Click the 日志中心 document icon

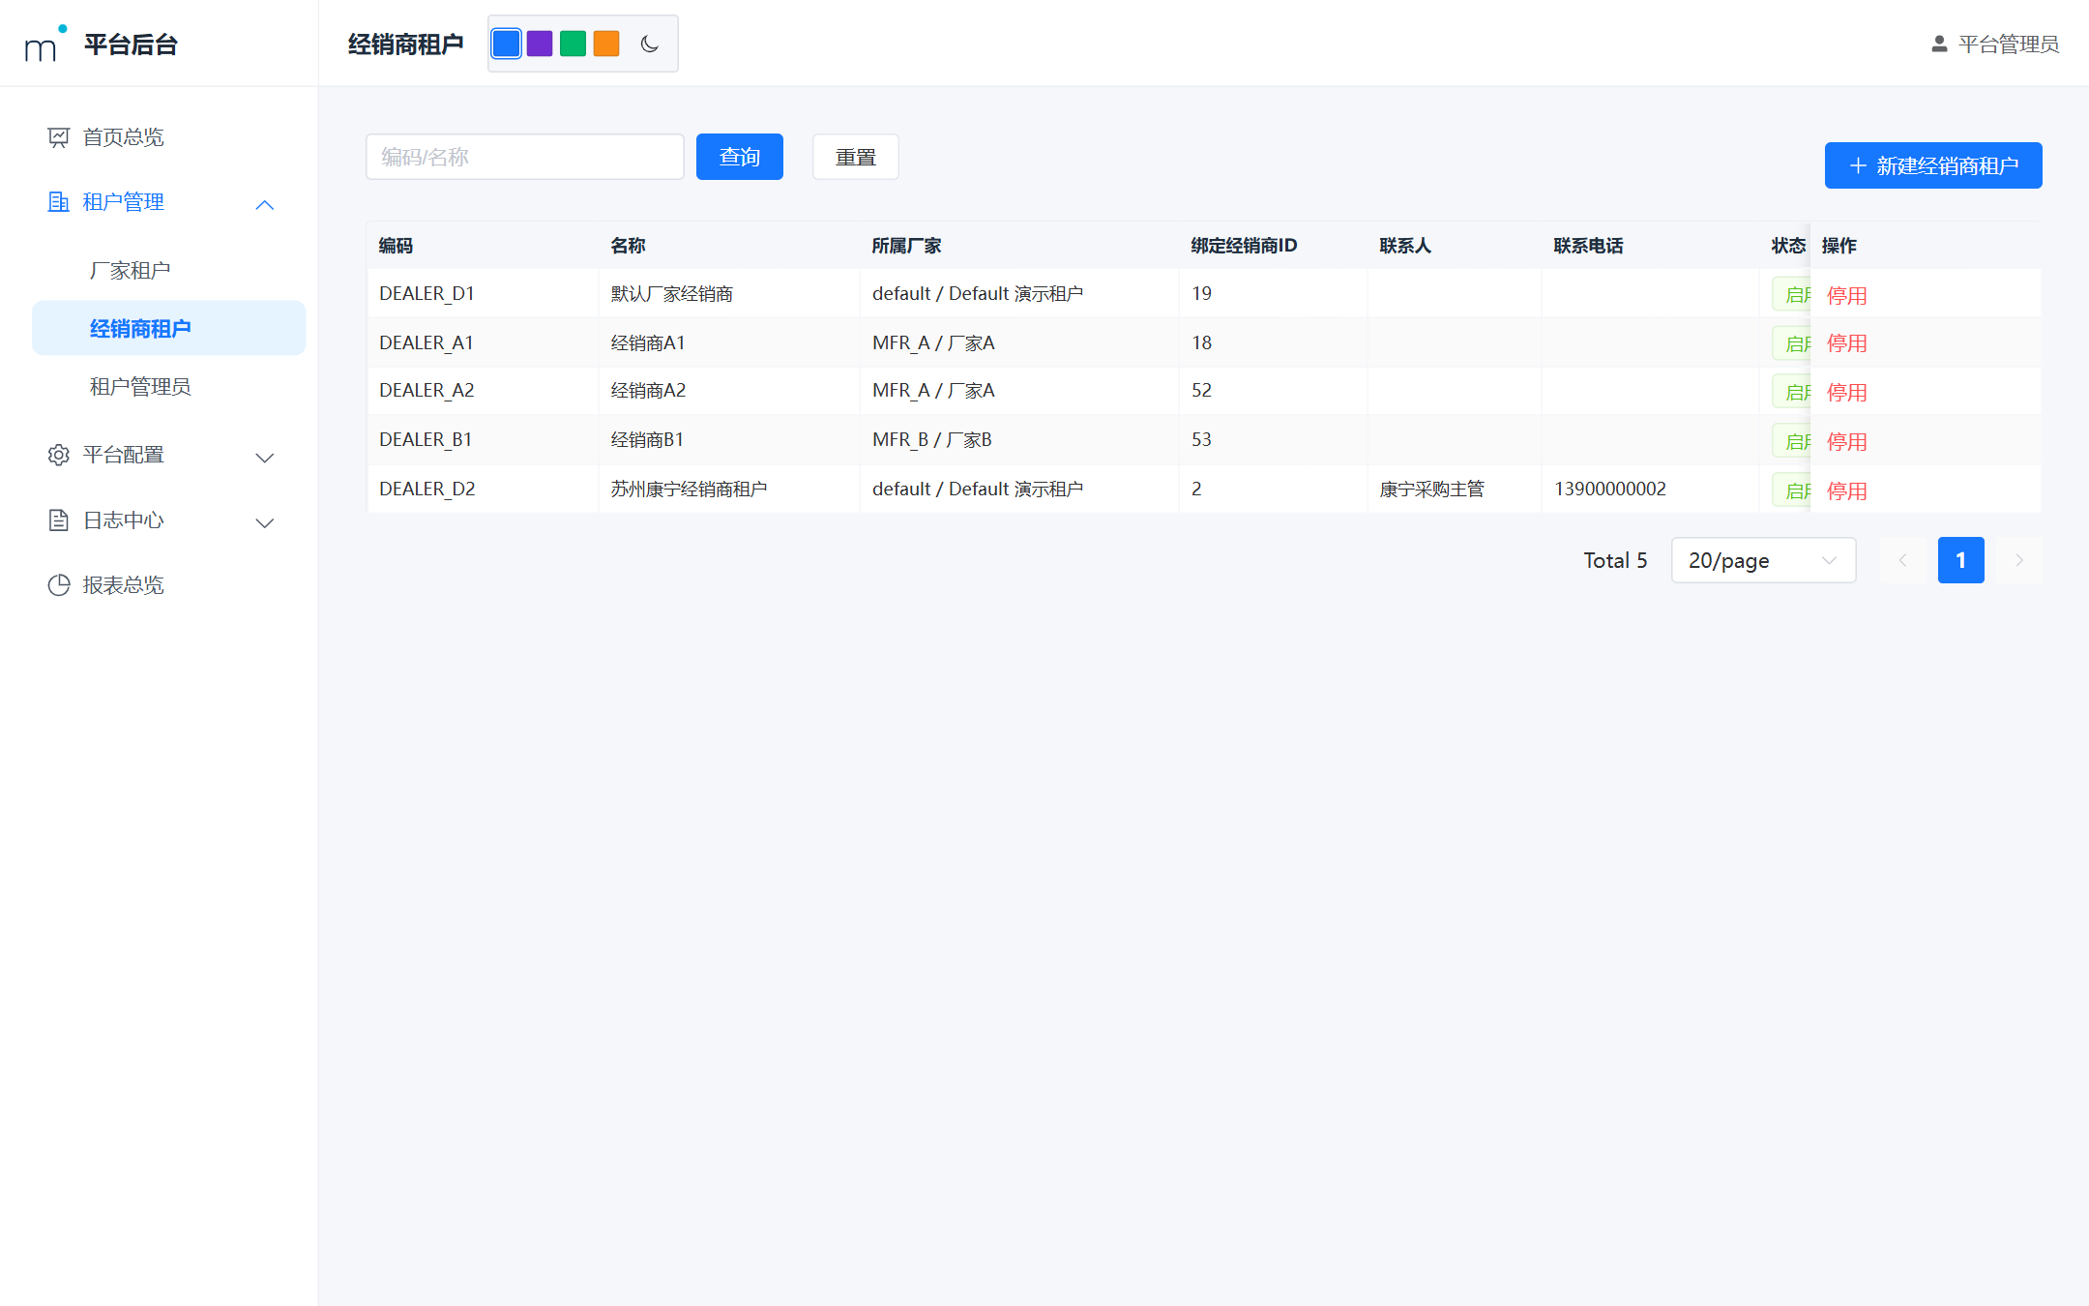pos(59,520)
